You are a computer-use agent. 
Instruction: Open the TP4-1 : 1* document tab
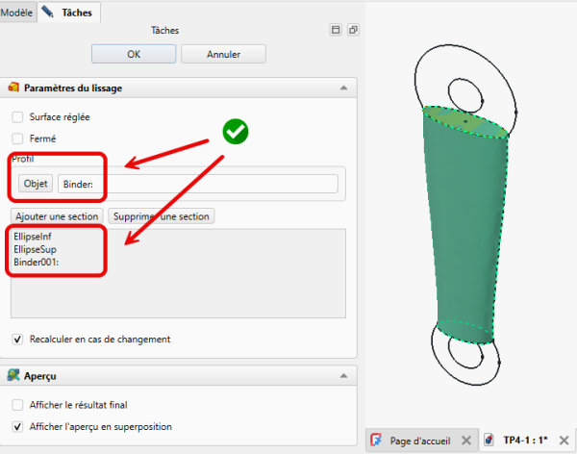[x=524, y=441]
